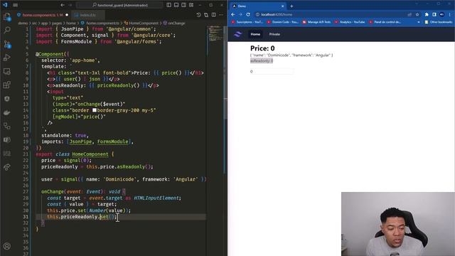
Task: Expand the 'demo' breadcrumb segment
Action: coord(23,23)
